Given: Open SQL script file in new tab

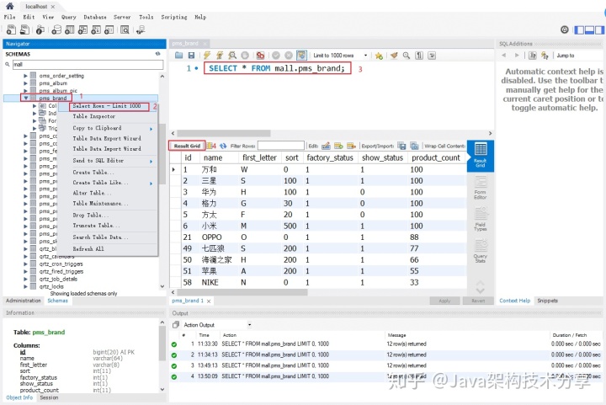Looking at the screenshot, I should point(24,29).
